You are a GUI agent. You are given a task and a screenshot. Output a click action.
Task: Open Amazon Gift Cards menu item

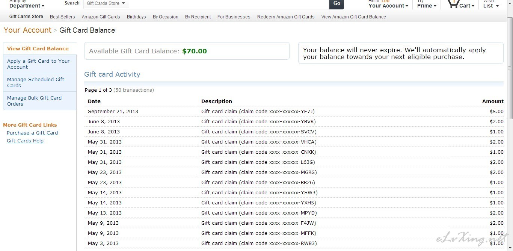101,17
